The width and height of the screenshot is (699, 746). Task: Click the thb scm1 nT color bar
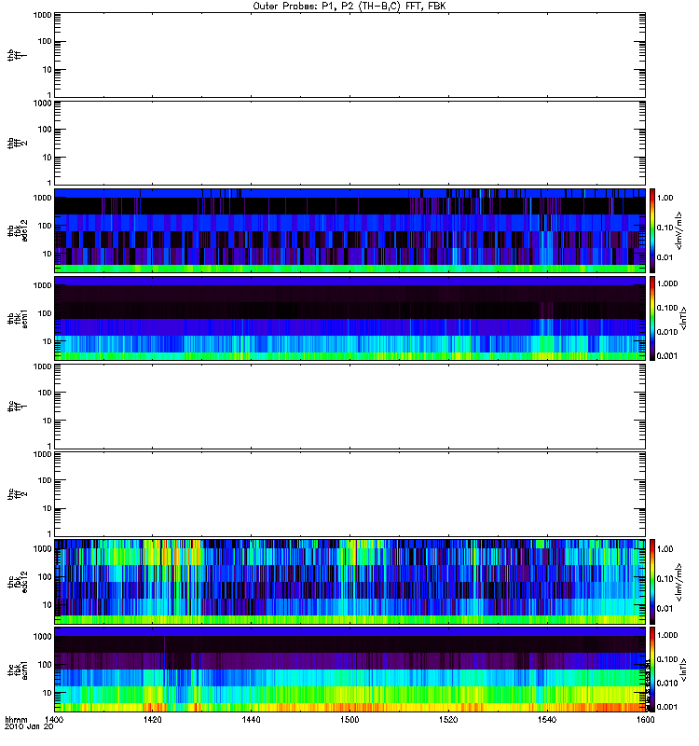652,318
